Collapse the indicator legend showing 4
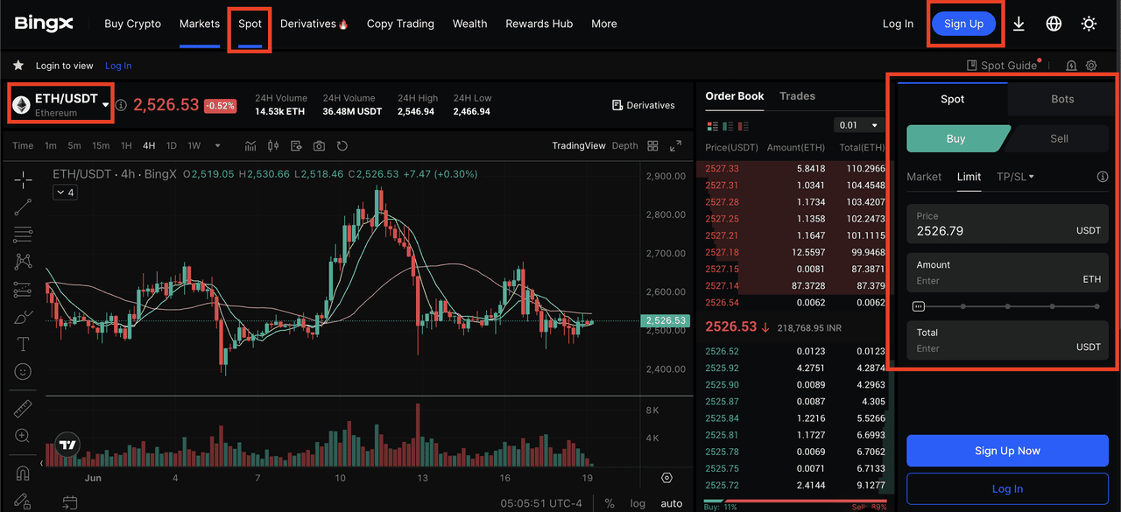 click(65, 193)
